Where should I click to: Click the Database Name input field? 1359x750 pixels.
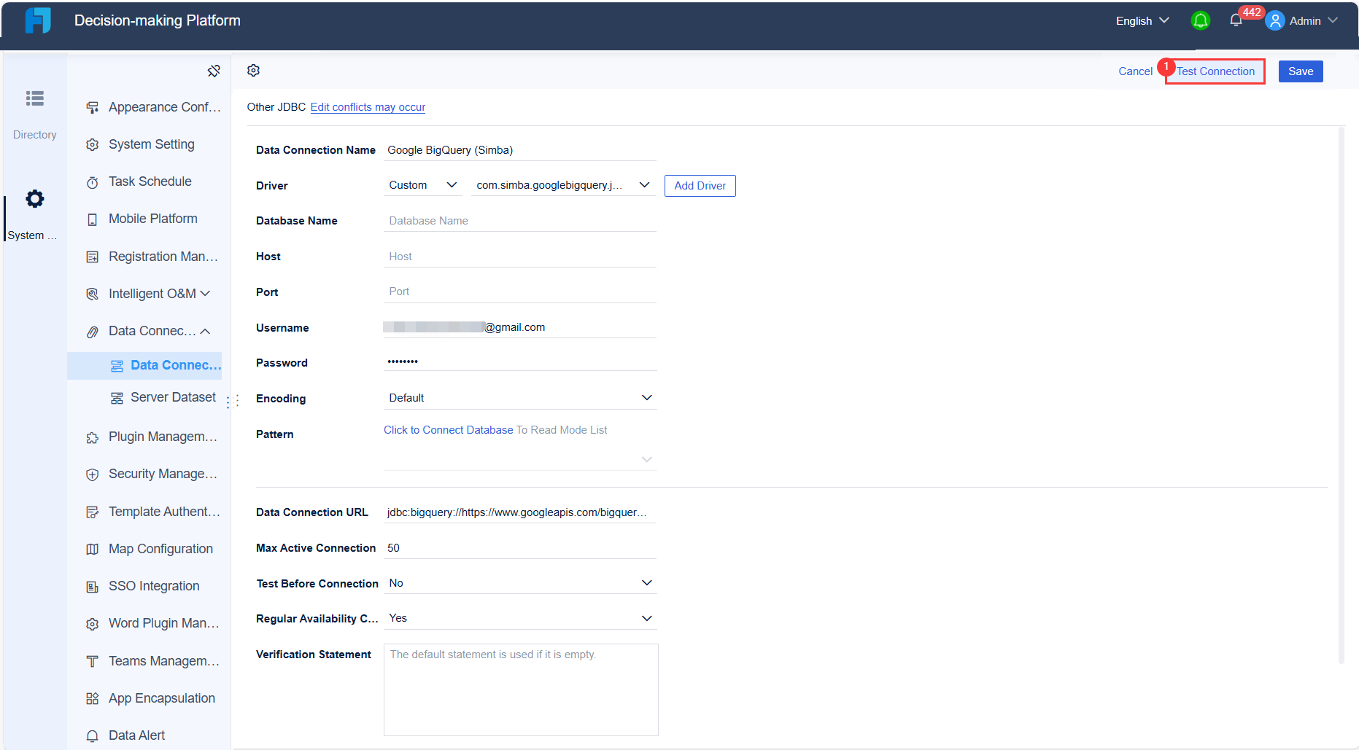tap(520, 221)
